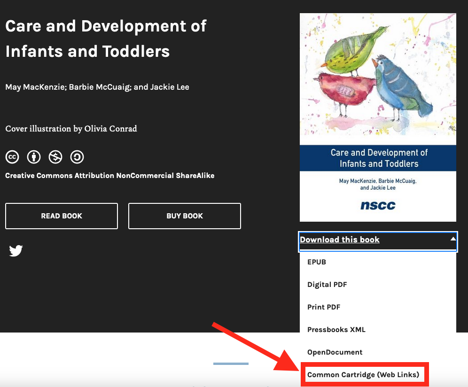
Task: Click the NonCommercial license icon
Action: (x=55, y=157)
